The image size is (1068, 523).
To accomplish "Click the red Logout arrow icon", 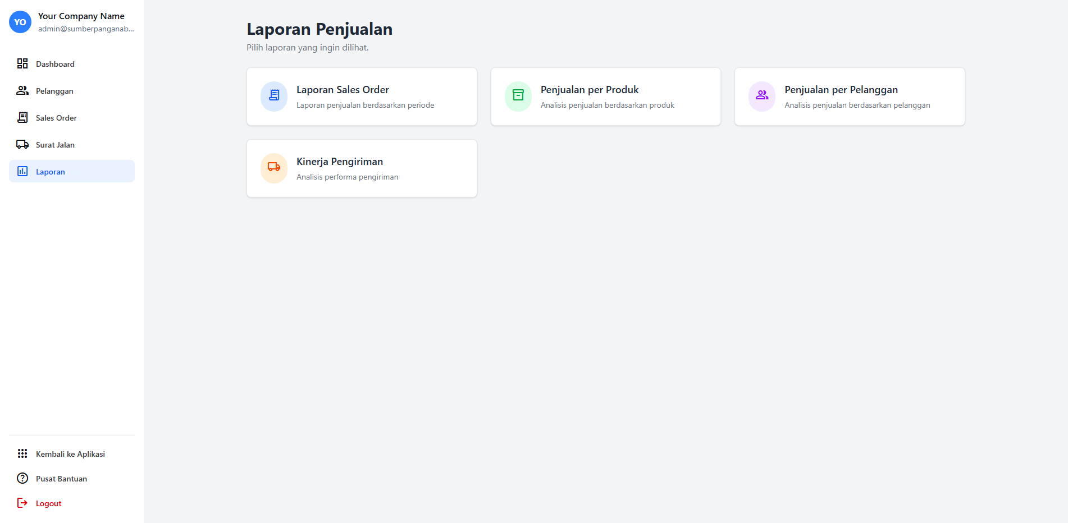I will click(22, 503).
